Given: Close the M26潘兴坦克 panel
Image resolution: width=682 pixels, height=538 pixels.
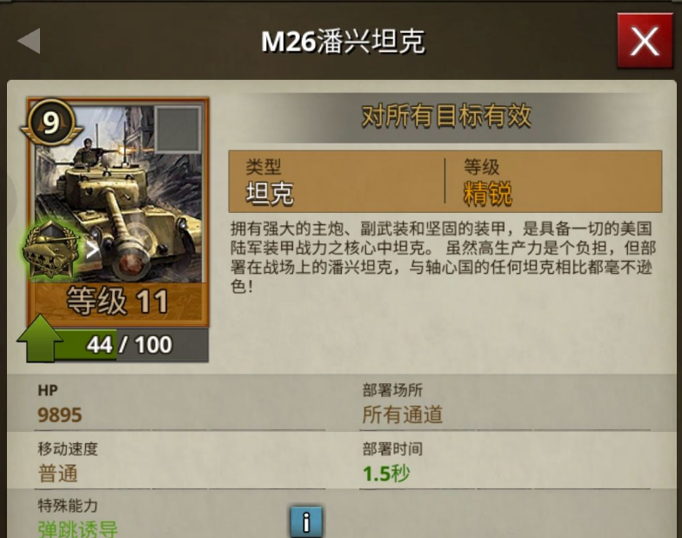Looking at the screenshot, I should click(645, 41).
